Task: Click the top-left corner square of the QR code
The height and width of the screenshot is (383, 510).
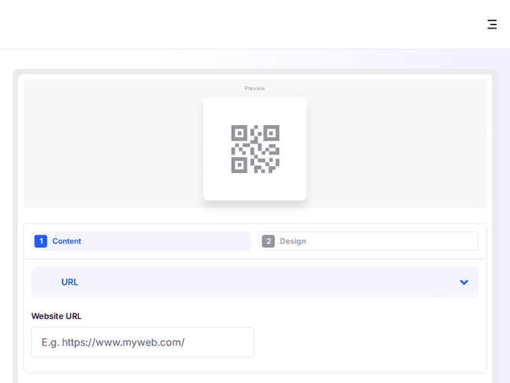Action: (x=239, y=133)
